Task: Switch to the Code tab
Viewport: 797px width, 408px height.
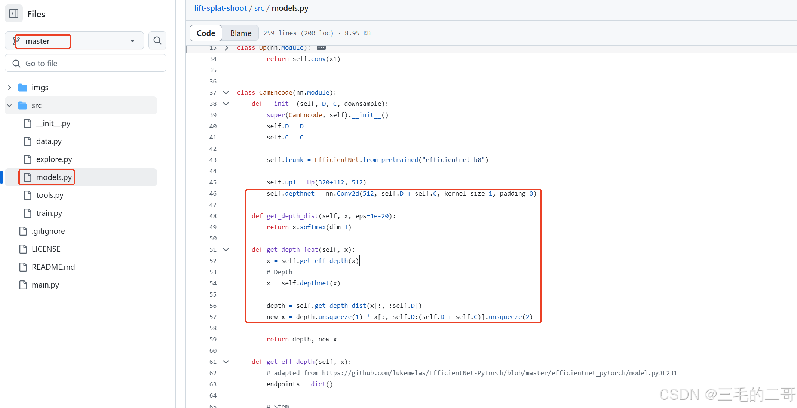Action: click(x=206, y=33)
